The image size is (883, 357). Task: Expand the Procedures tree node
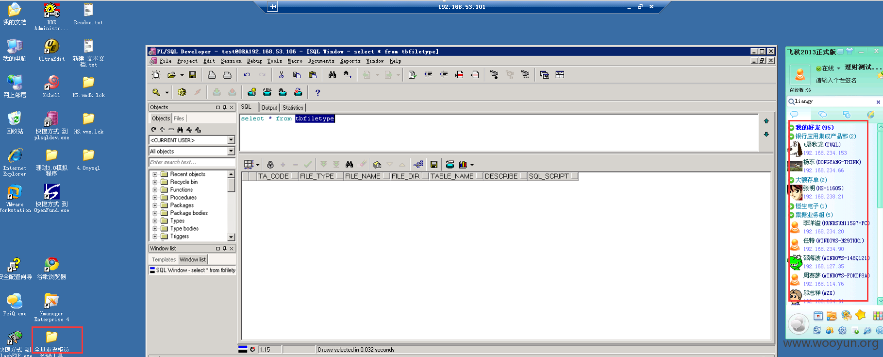[x=155, y=198]
